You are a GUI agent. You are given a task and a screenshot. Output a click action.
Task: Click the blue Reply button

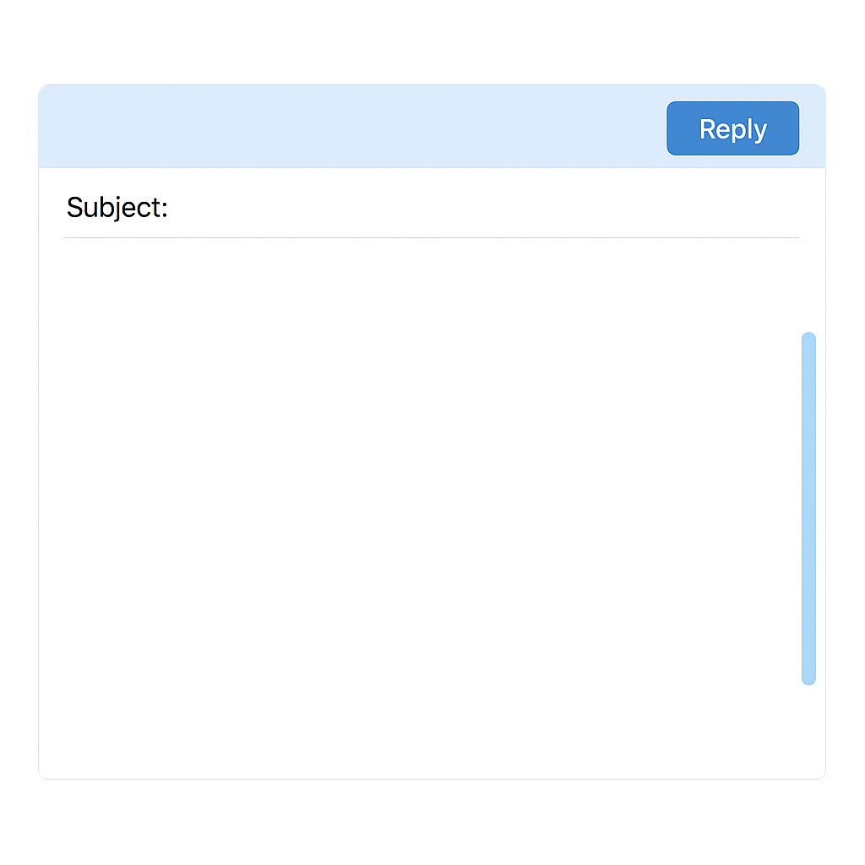click(732, 128)
